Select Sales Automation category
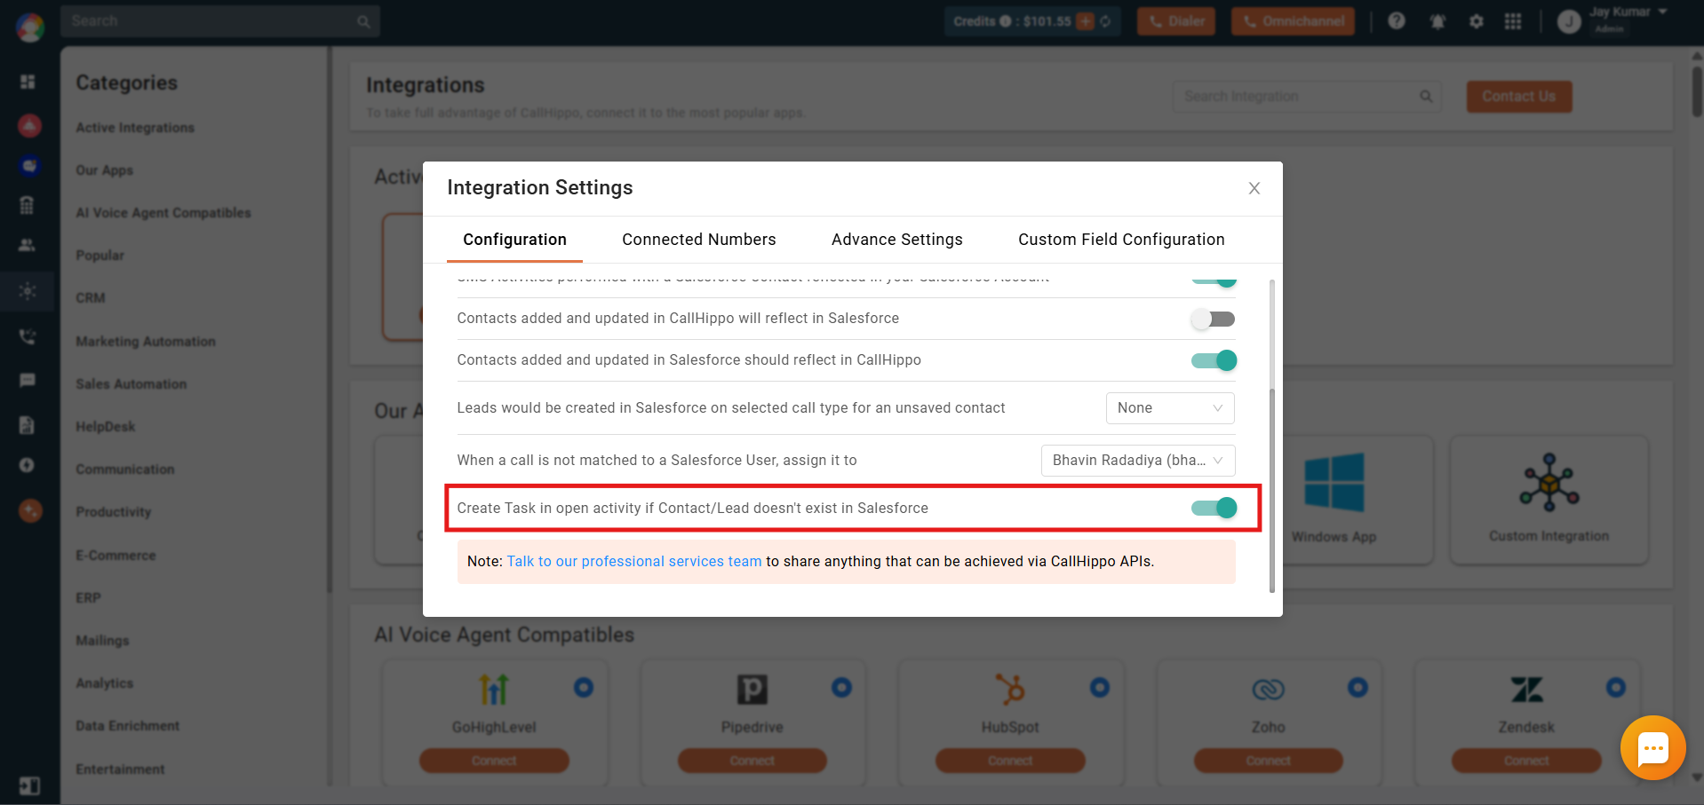 coord(131,384)
